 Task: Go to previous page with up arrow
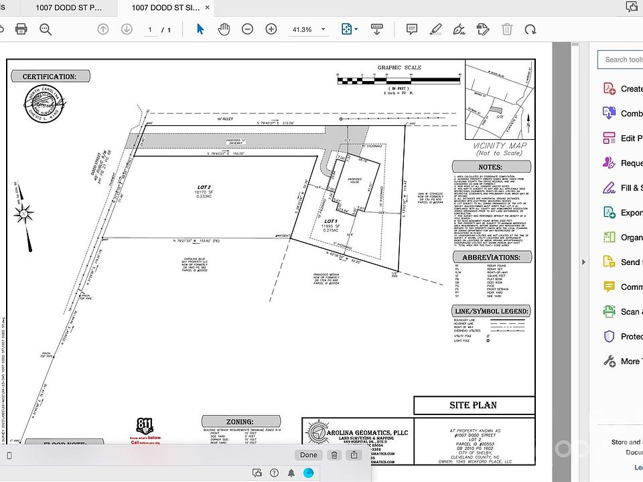coord(103,29)
